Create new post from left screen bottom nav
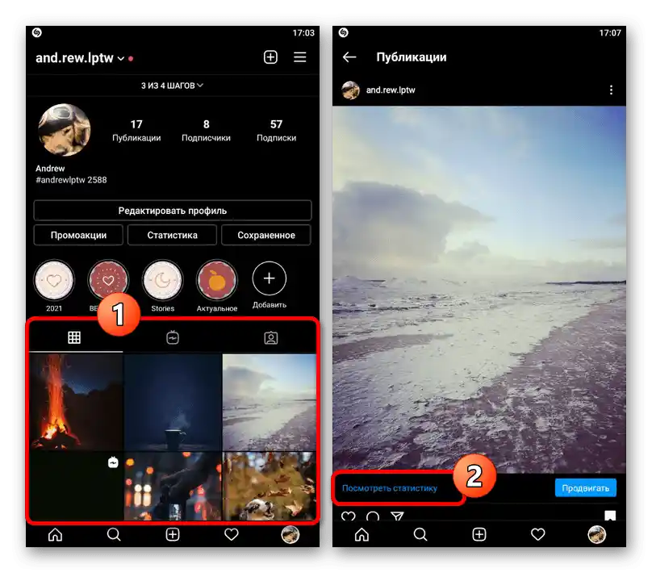The height and width of the screenshot is (573, 652). pos(173,534)
